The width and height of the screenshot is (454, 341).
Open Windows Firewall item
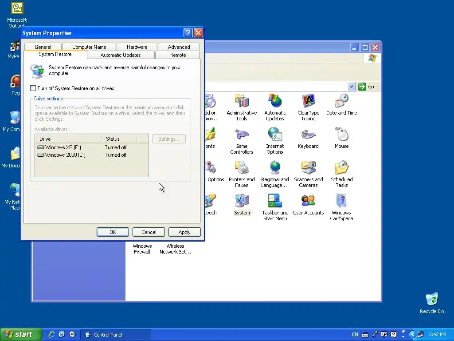point(142,249)
